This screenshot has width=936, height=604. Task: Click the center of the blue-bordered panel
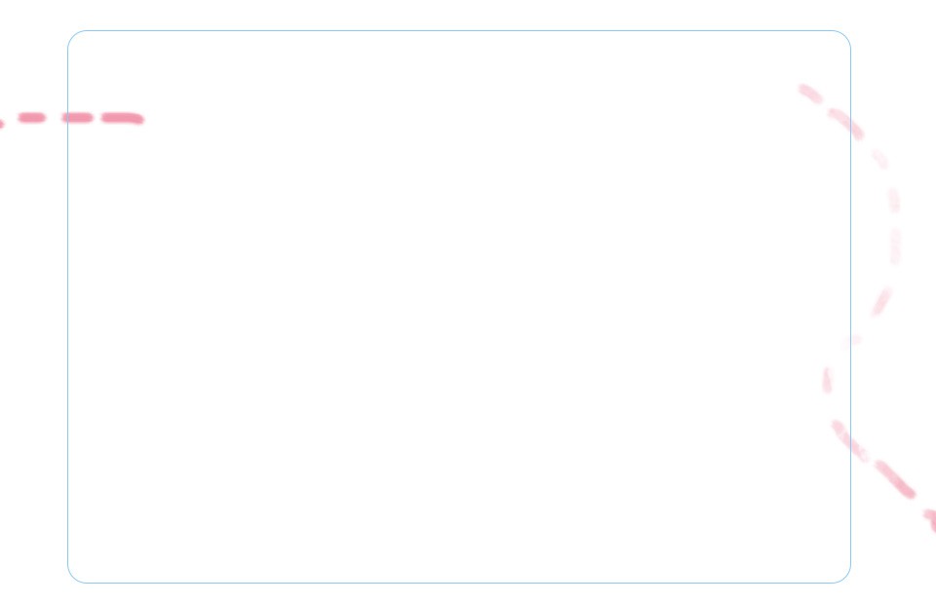point(459,307)
